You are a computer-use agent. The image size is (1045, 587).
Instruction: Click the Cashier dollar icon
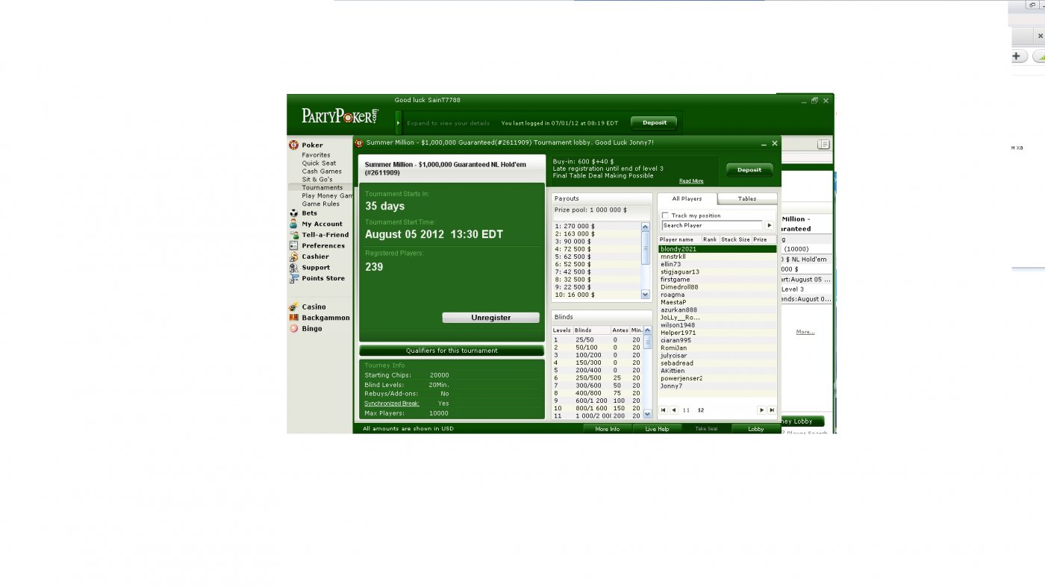pyautogui.click(x=293, y=257)
